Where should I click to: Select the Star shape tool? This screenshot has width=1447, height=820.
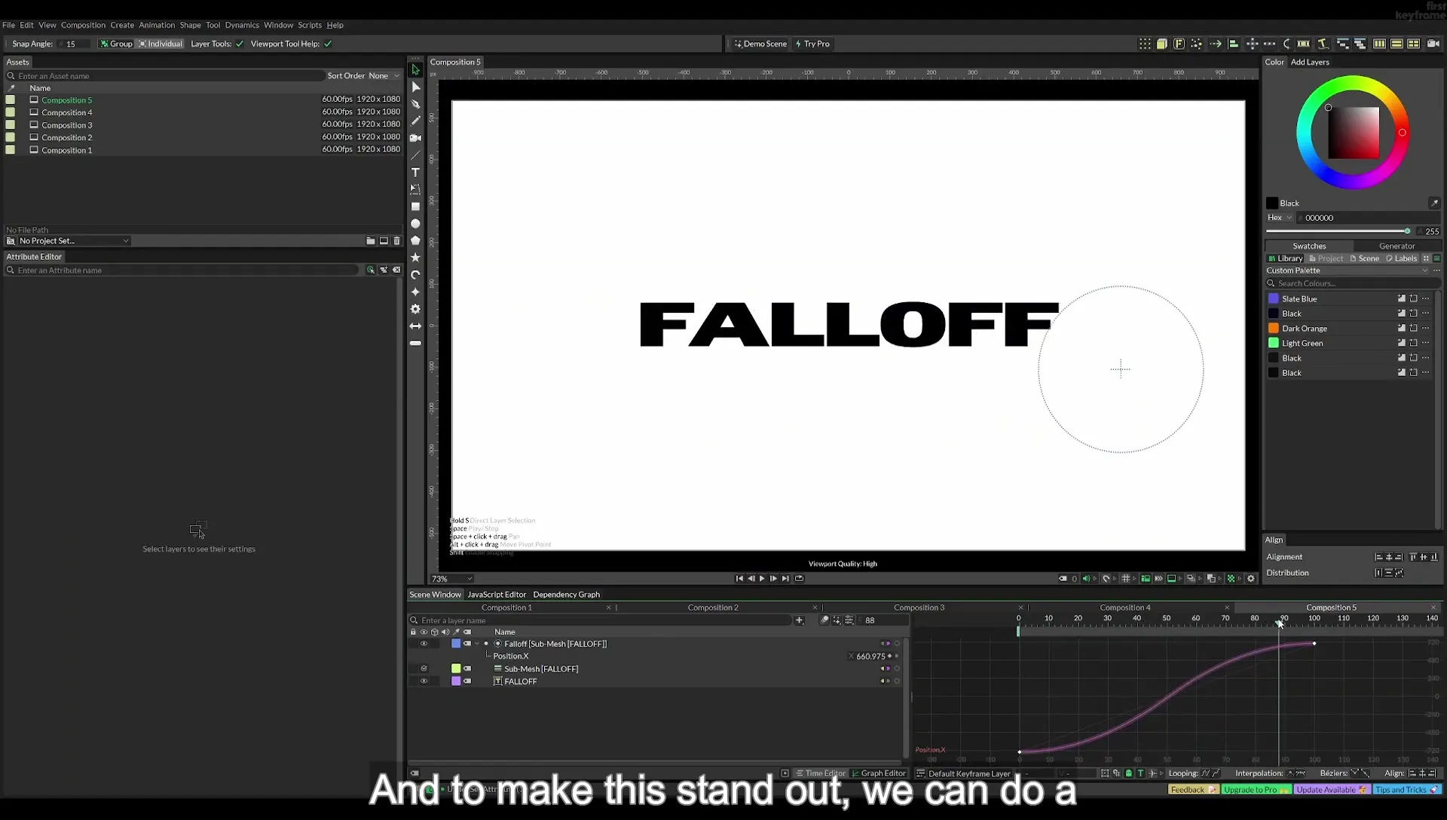(415, 258)
